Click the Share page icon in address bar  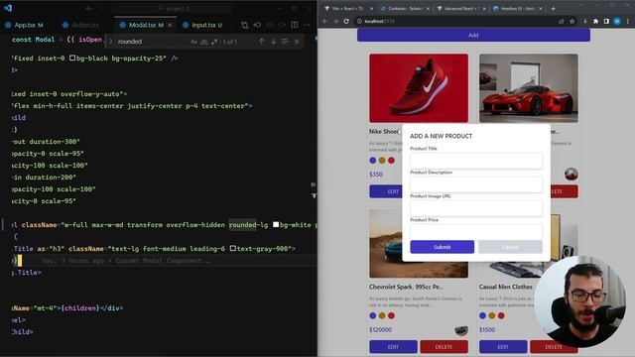(x=562, y=21)
